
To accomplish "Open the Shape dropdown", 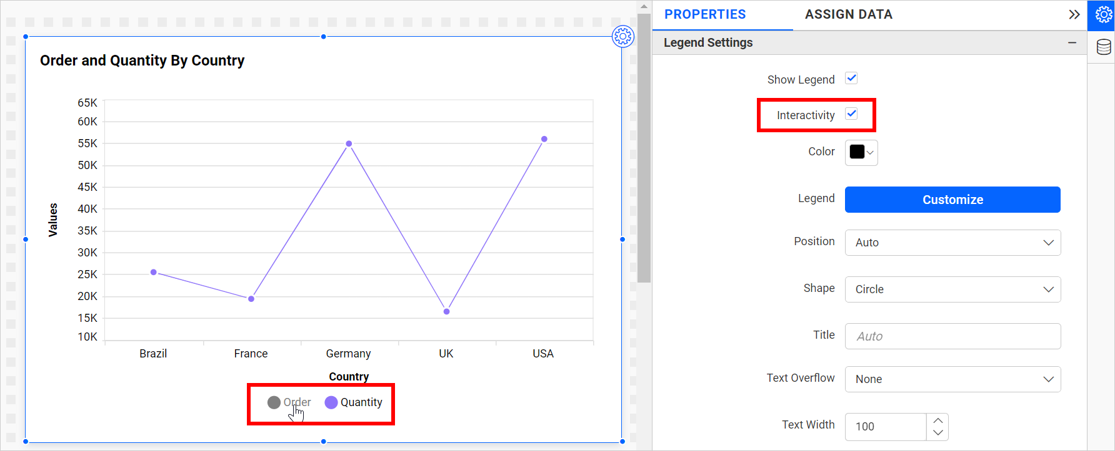I will pyautogui.click(x=952, y=289).
